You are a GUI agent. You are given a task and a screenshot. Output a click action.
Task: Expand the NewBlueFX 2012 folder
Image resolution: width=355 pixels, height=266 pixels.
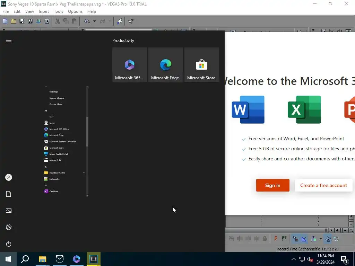64,172
